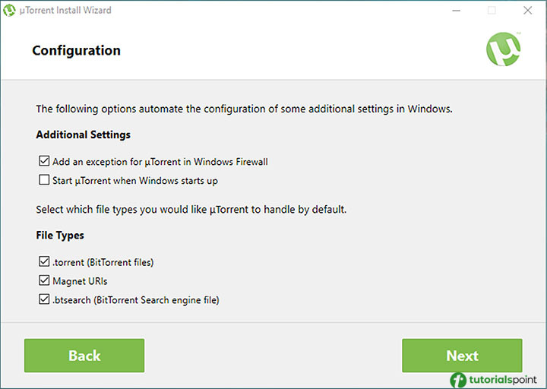This screenshot has width=547, height=389.
Task: Click the Configuration page heading
Action: [x=76, y=51]
